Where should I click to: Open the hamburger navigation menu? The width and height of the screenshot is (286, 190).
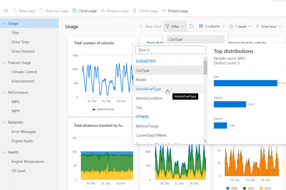(x=6, y=11)
